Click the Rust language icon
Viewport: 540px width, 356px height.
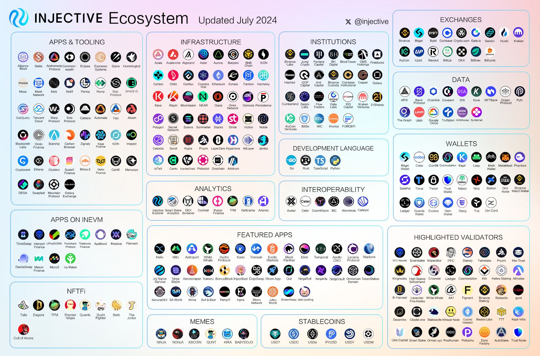pyautogui.click(x=306, y=160)
